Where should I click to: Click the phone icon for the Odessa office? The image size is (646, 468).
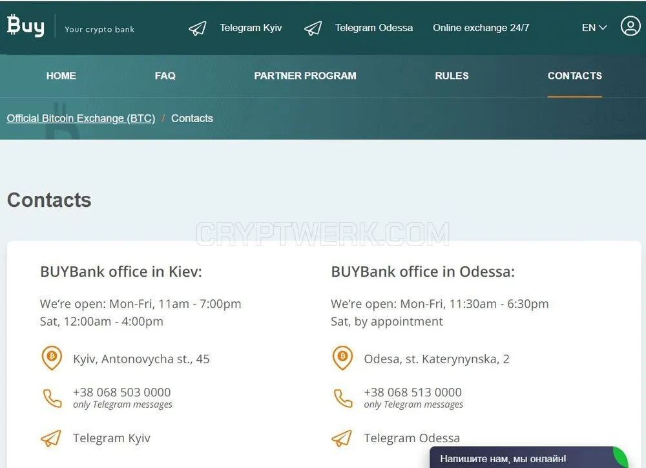pos(343,398)
